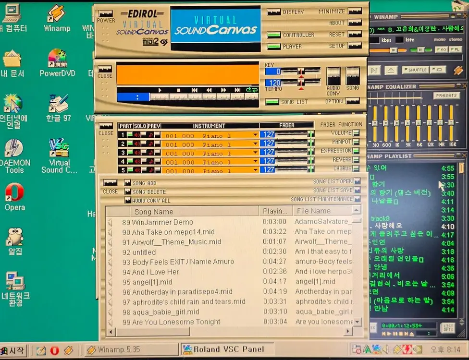Viewport: 469px width, 360px height.
Task: Open instrument dropdown for part 1
Action: (255, 135)
